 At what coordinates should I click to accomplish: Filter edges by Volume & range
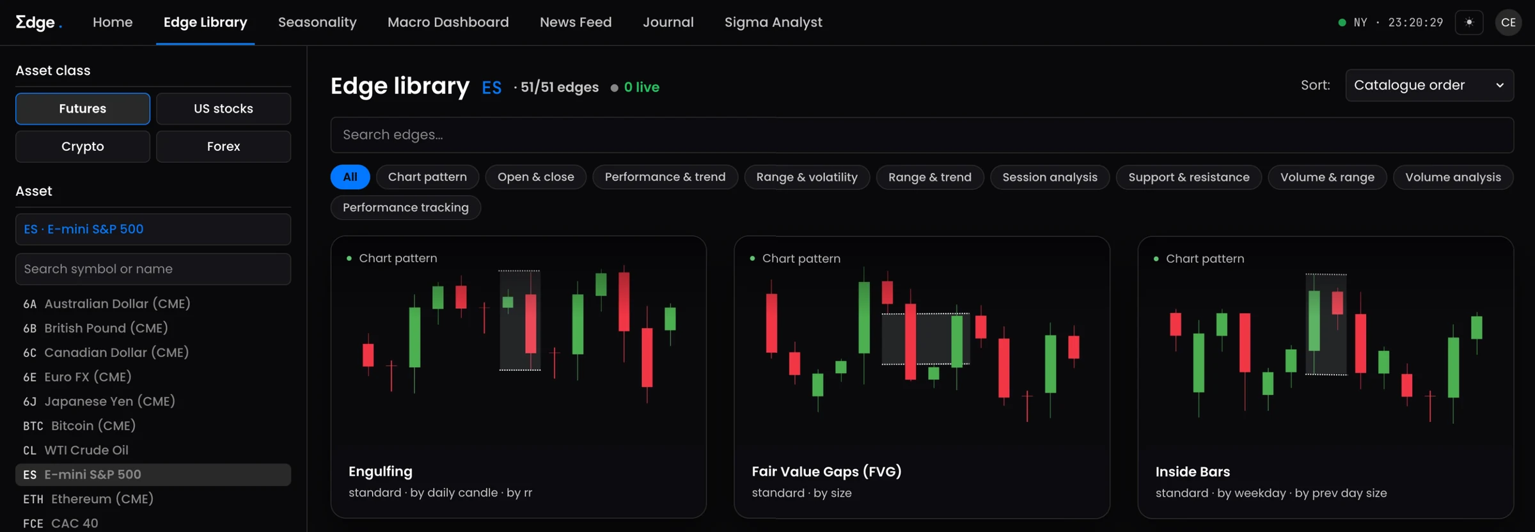pos(1327,177)
